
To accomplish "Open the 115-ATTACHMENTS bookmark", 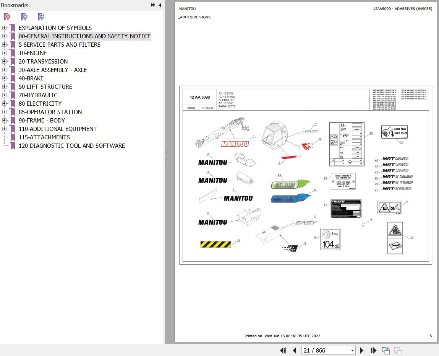I will [x=44, y=137].
